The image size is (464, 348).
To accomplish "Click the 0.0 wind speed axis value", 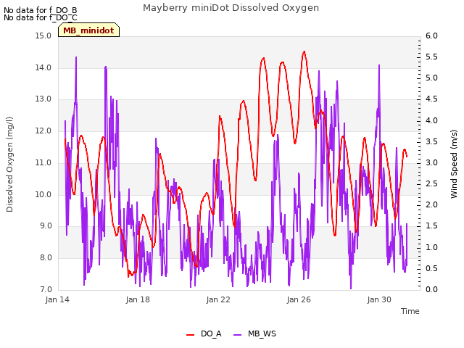I will [x=431, y=289].
